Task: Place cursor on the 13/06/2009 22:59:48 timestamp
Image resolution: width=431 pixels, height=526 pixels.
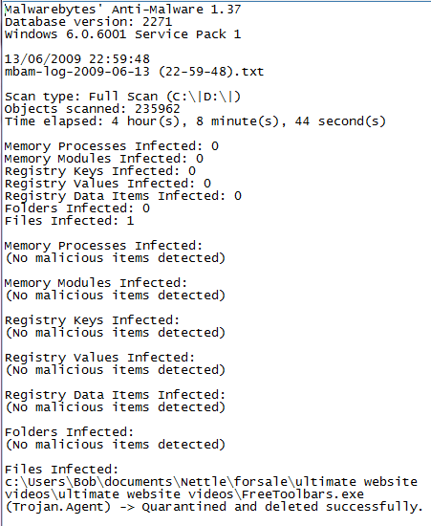Action: (77, 59)
